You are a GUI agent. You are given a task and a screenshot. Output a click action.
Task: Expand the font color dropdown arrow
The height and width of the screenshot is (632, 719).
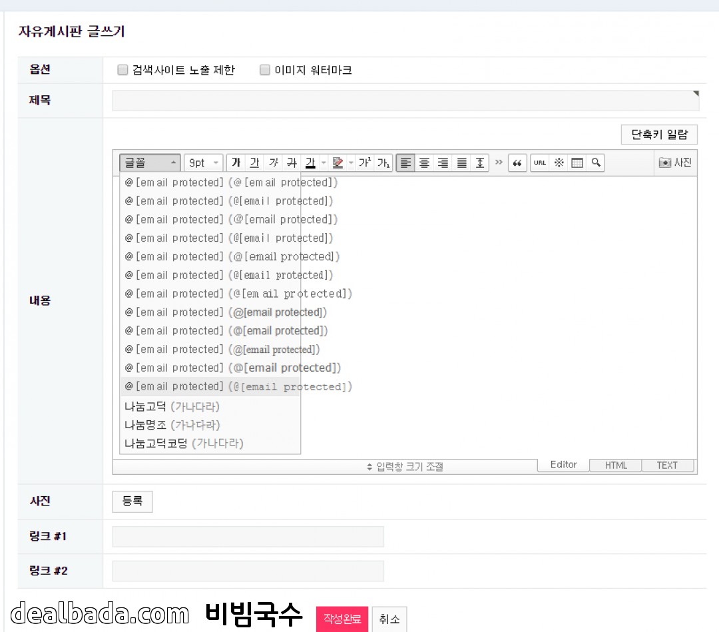click(x=324, y=163)
